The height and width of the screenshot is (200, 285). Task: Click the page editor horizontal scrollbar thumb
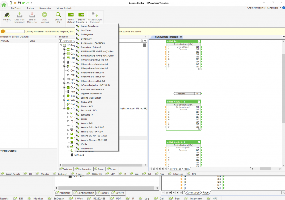click(265, 169)
